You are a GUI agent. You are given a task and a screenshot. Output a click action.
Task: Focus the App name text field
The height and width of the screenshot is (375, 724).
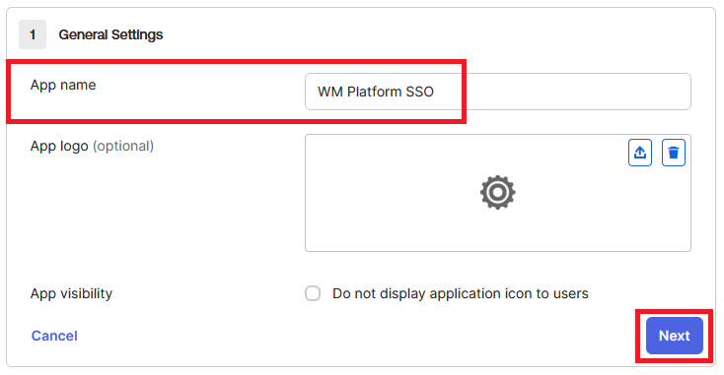point(498,92)
